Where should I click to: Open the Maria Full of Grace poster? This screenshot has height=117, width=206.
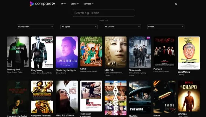point(67,97)
